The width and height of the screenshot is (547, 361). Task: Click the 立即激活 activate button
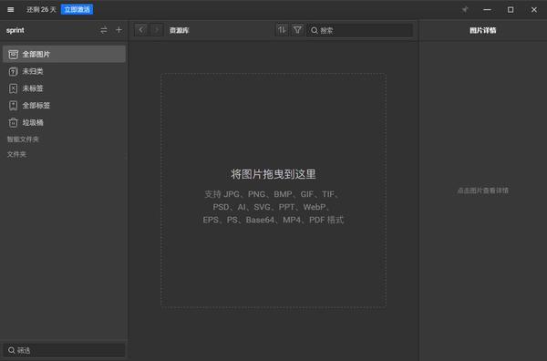77,9
